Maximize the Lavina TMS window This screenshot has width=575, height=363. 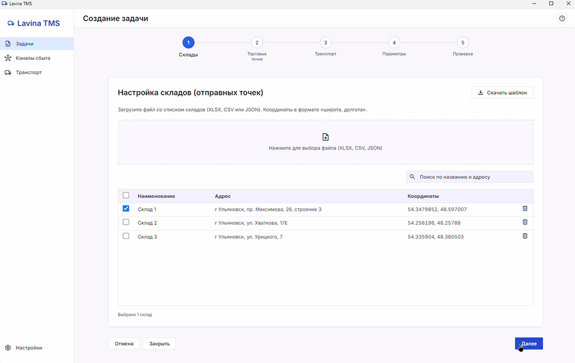(x=551, y=3)
